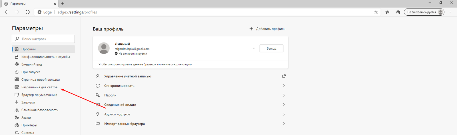
Task: Open a new tab with plus button
Action: pyautogui.click(x=63, y=4)
